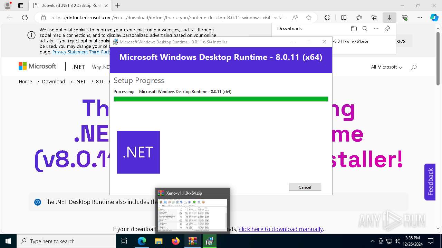Open the 8.0 breadcrumb
Screen dimensions: 442x248
click(99, 82)
